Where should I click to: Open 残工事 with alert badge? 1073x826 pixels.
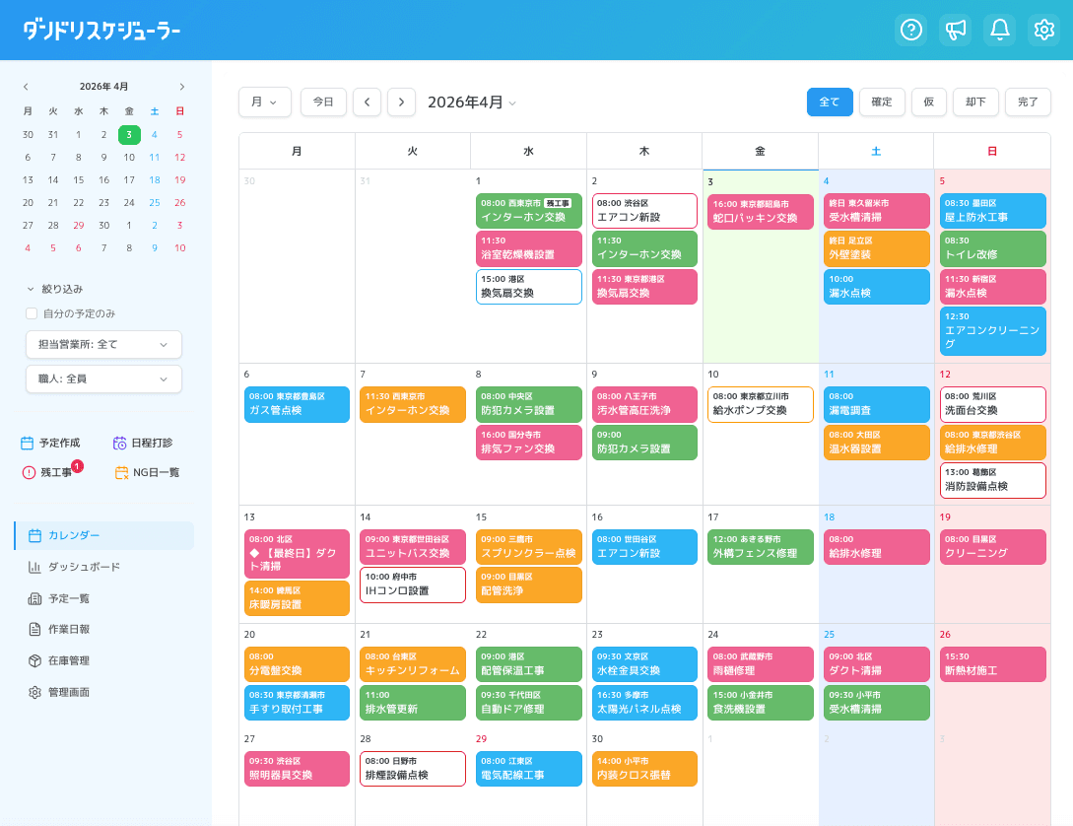click(29, 473)
